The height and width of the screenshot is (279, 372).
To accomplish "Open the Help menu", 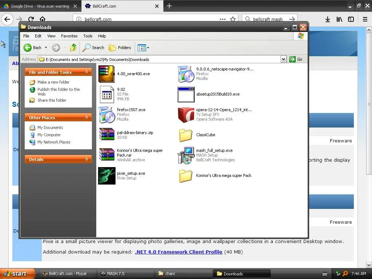I will (102, 36).
